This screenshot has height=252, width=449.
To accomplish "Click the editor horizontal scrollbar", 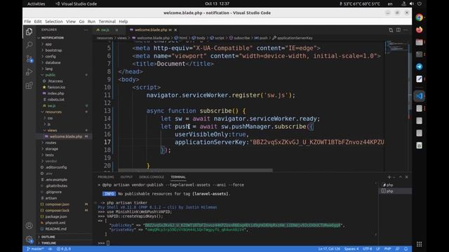I will click(x=195, y=170).
